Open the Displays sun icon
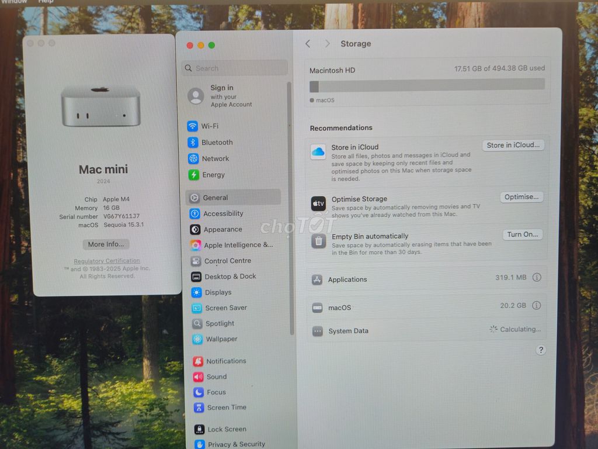The image size is (598, 449). tap(196, 292)
